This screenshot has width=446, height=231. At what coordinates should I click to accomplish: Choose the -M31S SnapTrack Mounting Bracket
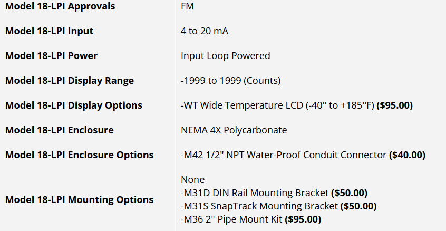[x=259, y=206]
